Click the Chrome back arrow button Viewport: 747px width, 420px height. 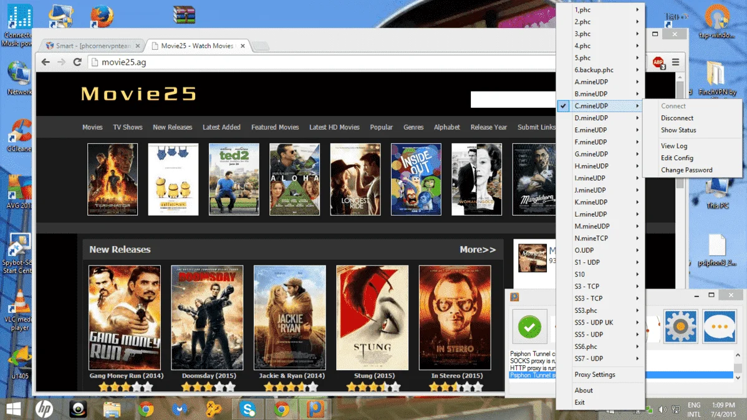point(46,62)
